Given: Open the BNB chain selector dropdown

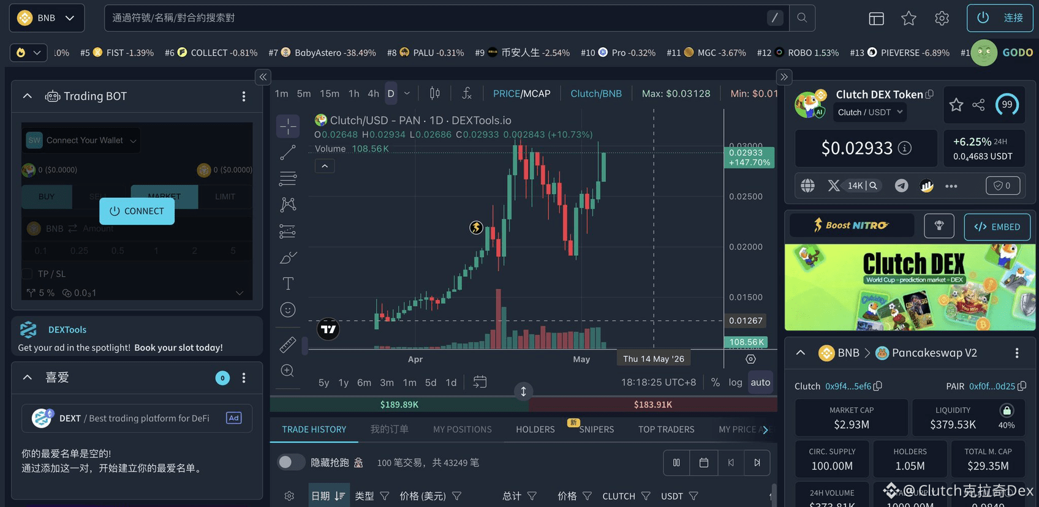Looking at the screenshot, I should coord(47,18).
